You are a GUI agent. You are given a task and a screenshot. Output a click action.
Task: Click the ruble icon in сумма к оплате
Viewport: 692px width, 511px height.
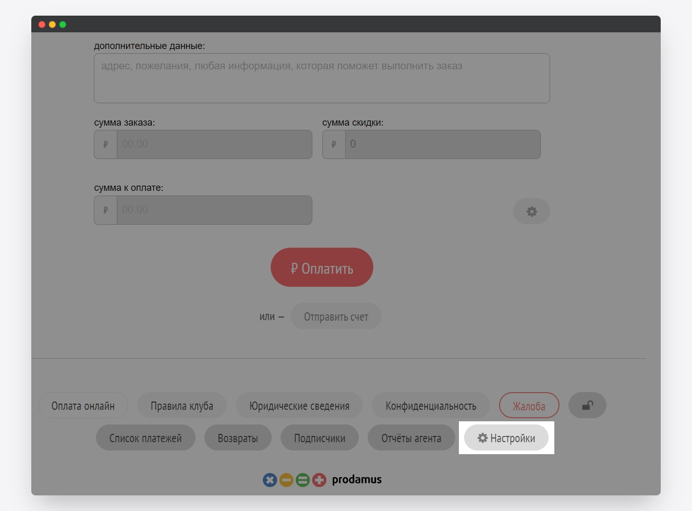click(x=106, y=210)
